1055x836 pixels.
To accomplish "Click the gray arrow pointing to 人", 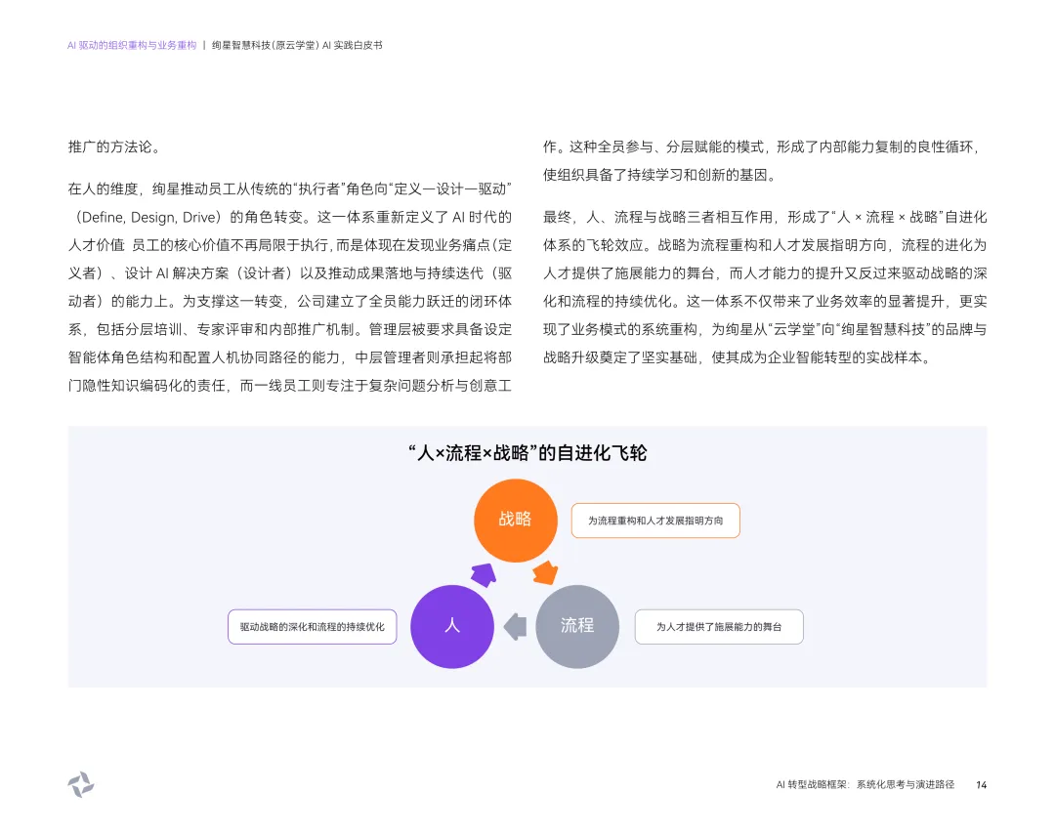I will coord(516,626).
